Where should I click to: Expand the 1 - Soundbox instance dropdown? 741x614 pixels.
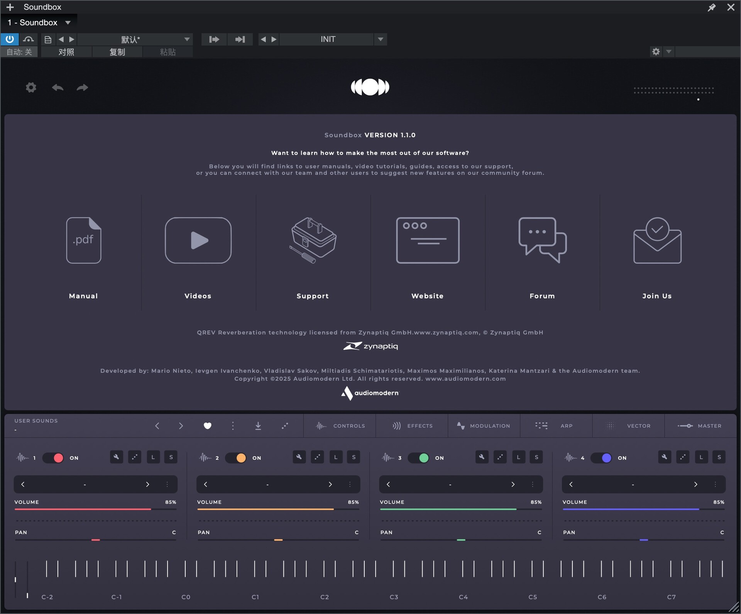68,23
